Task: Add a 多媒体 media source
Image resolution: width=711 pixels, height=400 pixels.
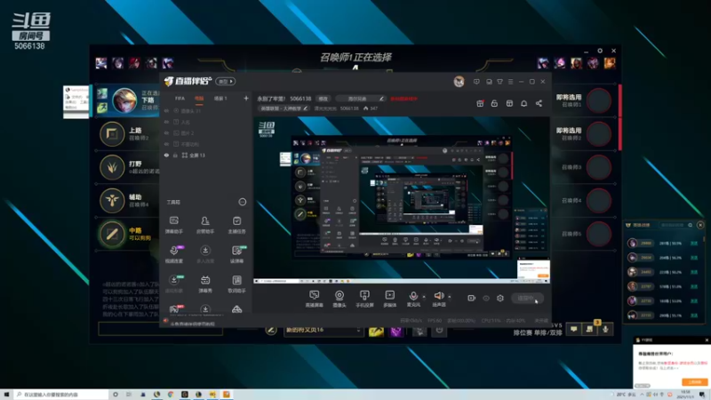Action: click(x=389, y=299)
